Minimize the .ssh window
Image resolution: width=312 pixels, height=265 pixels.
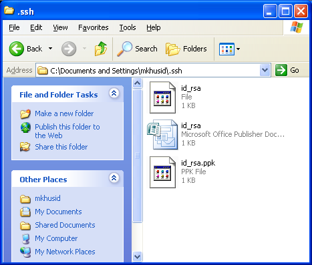coord(269,11)
